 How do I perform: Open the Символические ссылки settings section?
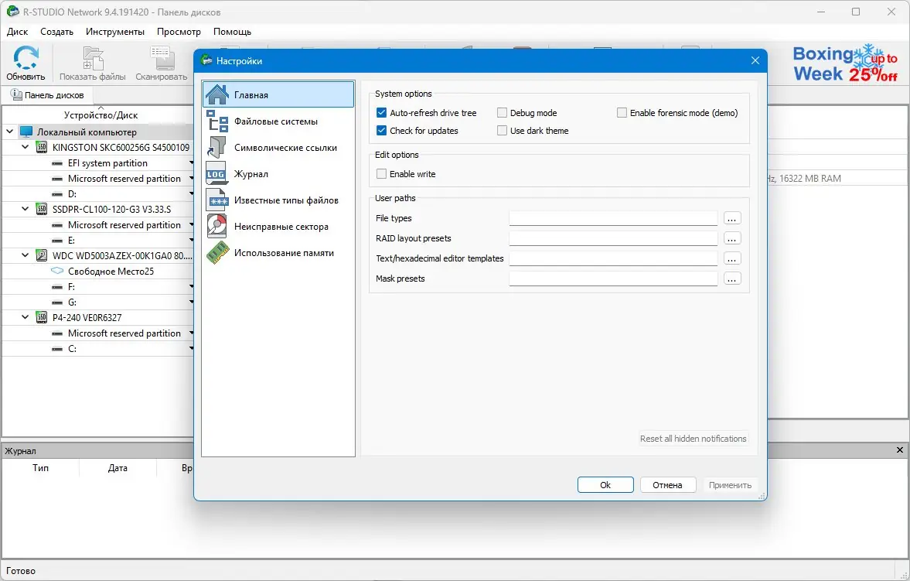tap(278, 148)
